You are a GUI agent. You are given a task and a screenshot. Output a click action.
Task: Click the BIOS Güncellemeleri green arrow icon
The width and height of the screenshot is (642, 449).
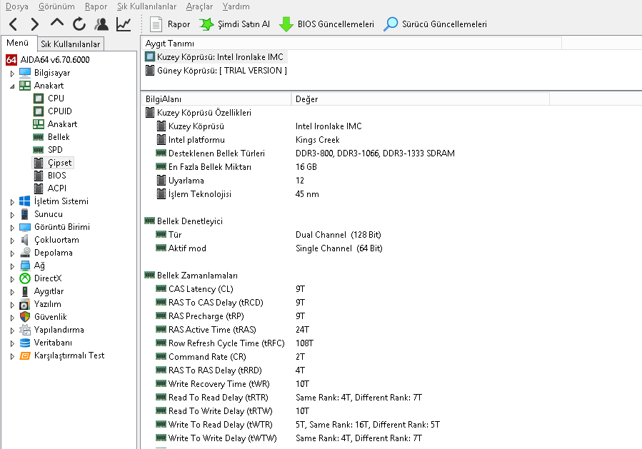tap(286, 24)
